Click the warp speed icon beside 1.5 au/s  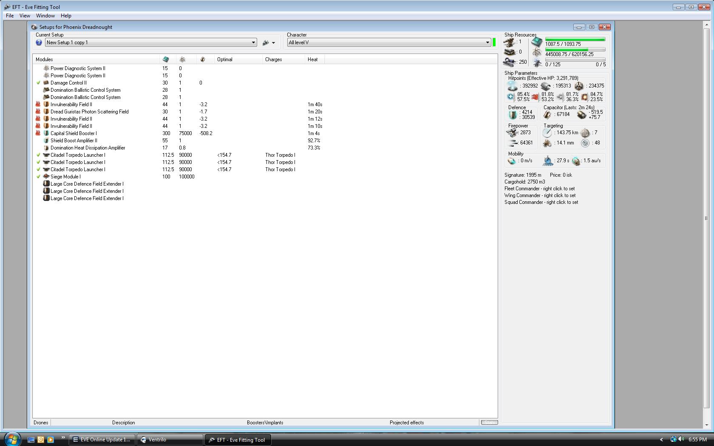(576, 161)
